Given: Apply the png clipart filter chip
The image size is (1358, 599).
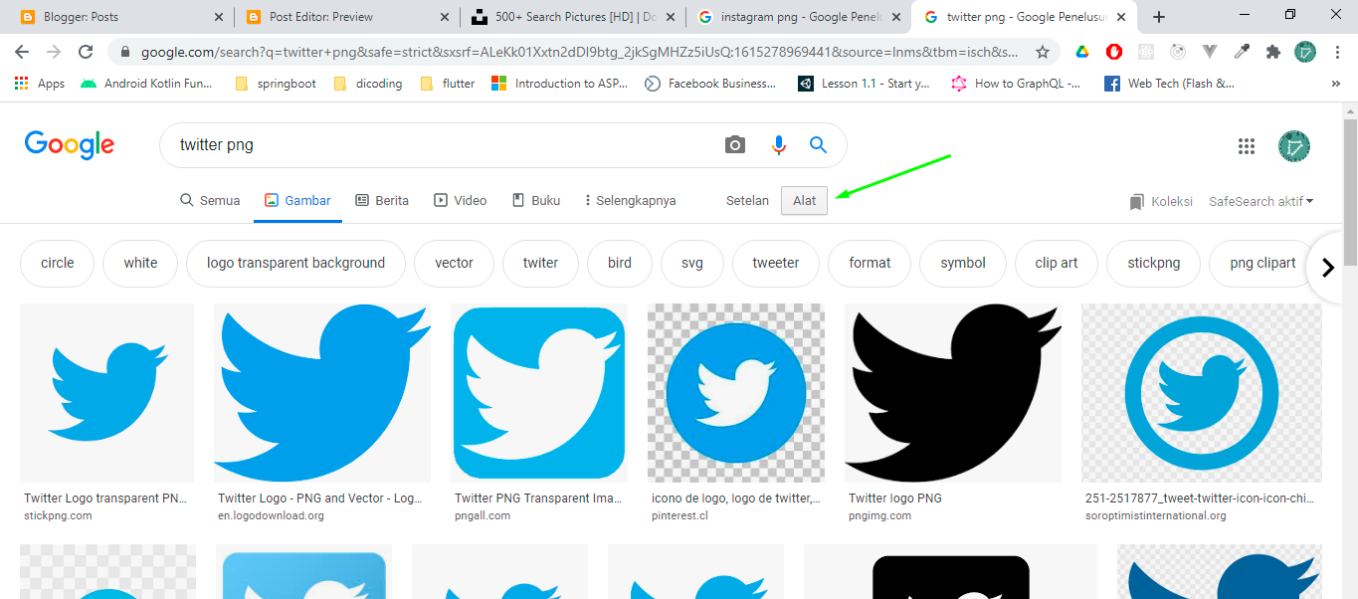Looking at the screenshot, I should pos(1262,263).
